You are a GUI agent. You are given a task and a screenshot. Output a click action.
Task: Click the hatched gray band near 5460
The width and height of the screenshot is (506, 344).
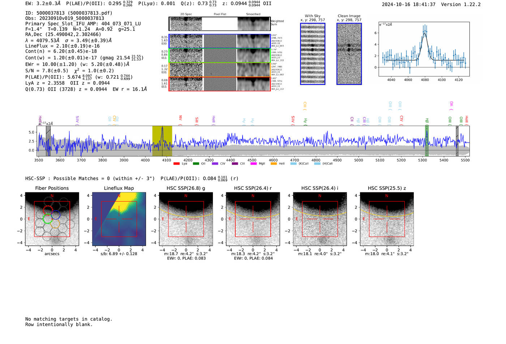[457, 141]
